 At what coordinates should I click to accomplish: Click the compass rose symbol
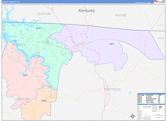[x=133, y=116]
